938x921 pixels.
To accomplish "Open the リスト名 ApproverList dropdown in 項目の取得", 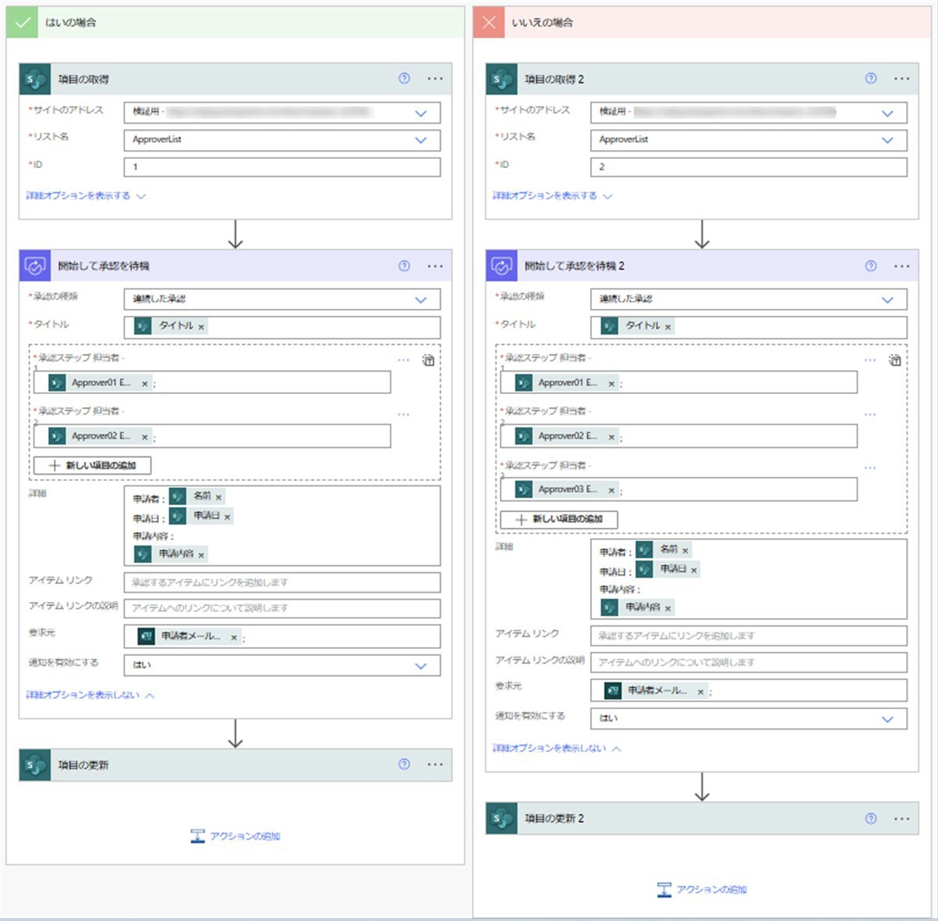I will 421,140.
